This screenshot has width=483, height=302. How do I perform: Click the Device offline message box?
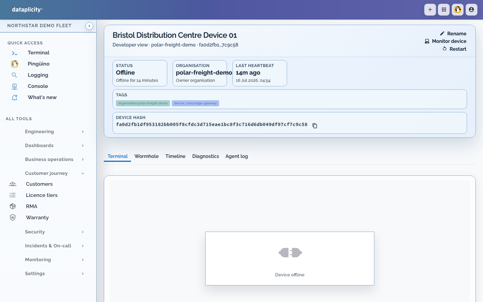tap(290, 259)
